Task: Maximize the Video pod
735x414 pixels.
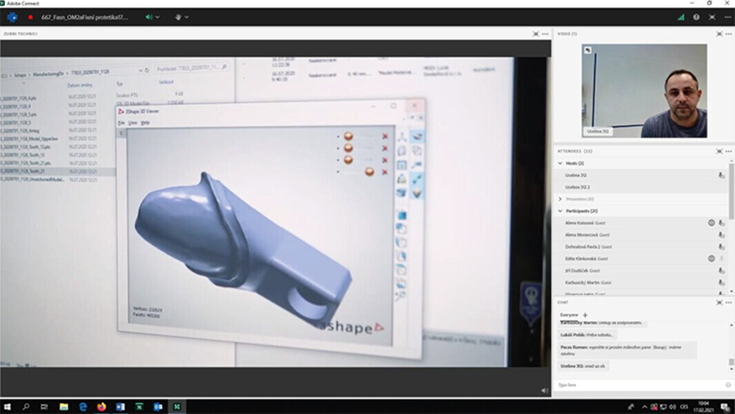Action: coord(719,34)
